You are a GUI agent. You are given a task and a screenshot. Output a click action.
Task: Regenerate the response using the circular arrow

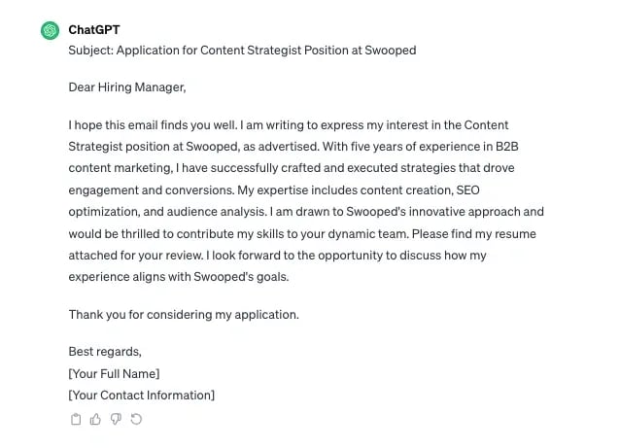tap(136, 420)
